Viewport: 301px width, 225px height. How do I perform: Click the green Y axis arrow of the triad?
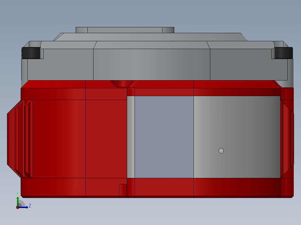point(18,201)
